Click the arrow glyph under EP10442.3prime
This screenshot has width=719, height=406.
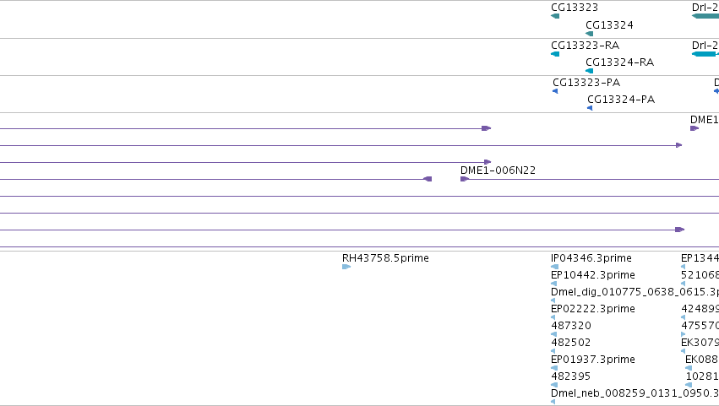coord(553,284)
